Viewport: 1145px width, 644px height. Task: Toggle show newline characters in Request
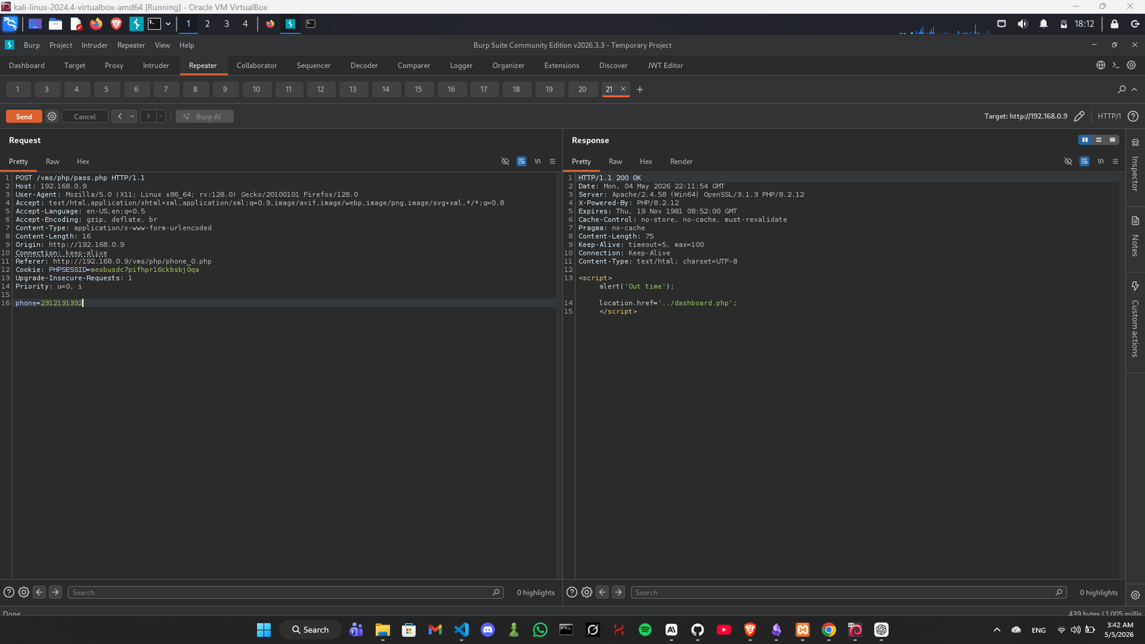tap(537, 162)
